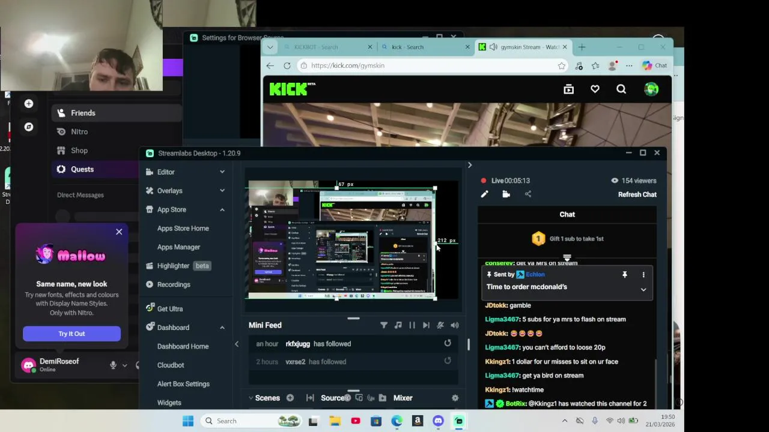Screen dimensions: 769x432
Task: Open the Windows Start menu
Action: pos(188,421)
